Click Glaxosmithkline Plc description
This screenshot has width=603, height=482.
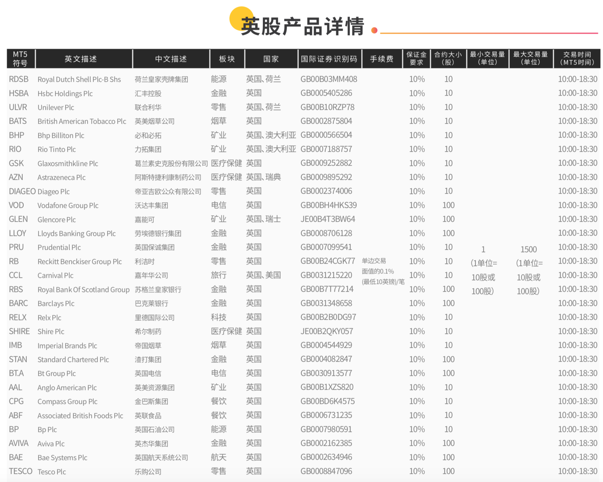(68, 164)
